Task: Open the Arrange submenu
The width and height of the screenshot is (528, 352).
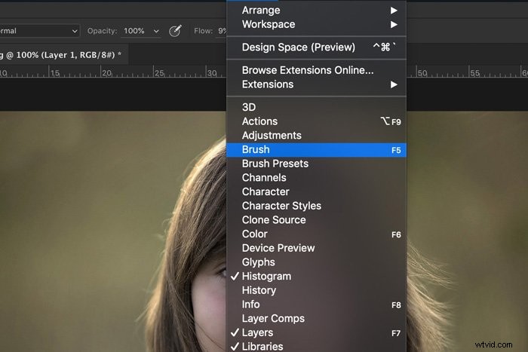Action: pyautogui.click(x=316, y=10)
